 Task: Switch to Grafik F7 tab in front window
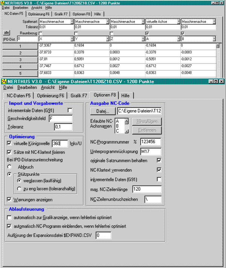point(79,96)
